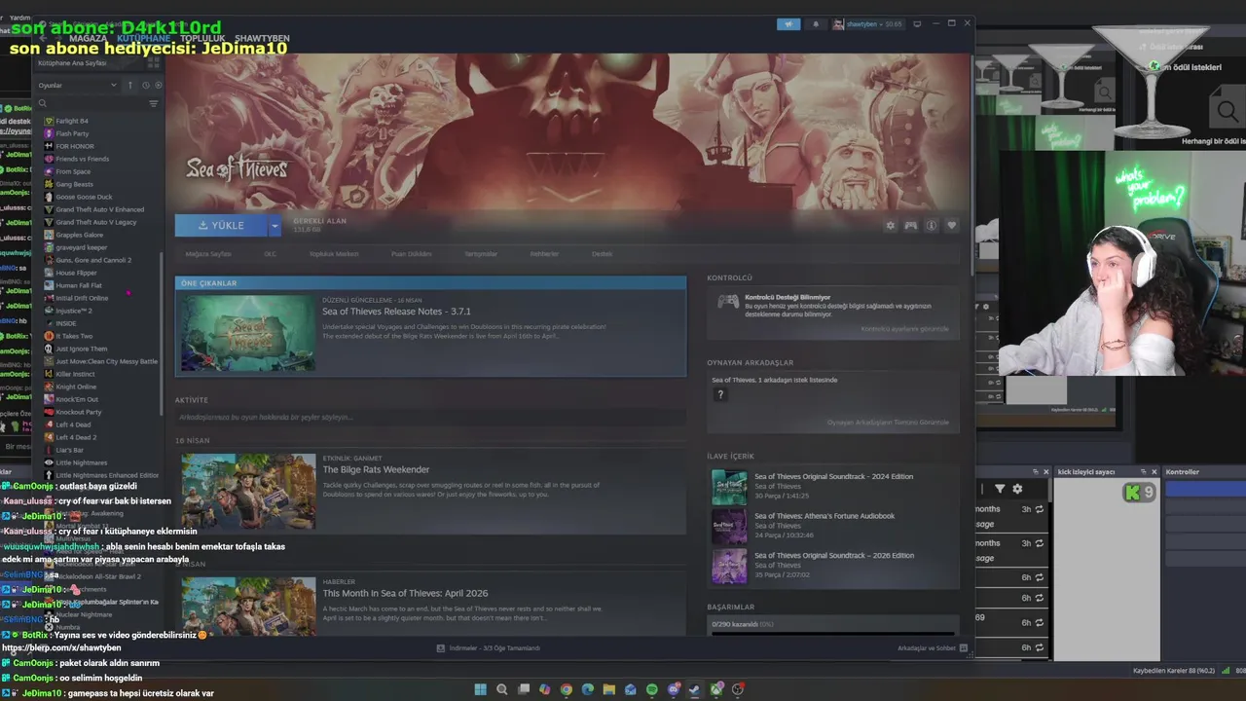Screen dimensions: 1246x701
Task: Switch Steam to Big Picture mode icon
Action: pyautogui.click(x=916, y=23)
